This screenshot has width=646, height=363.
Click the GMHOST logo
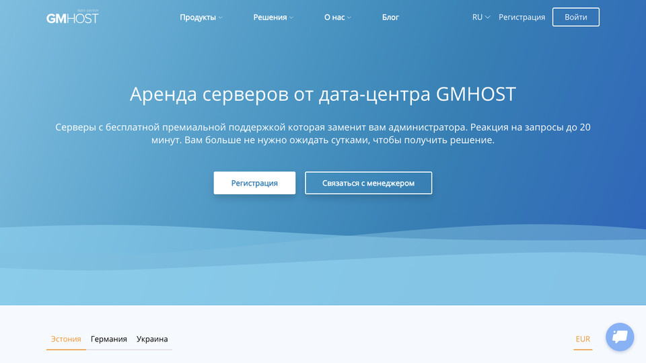tap(73, 16)
